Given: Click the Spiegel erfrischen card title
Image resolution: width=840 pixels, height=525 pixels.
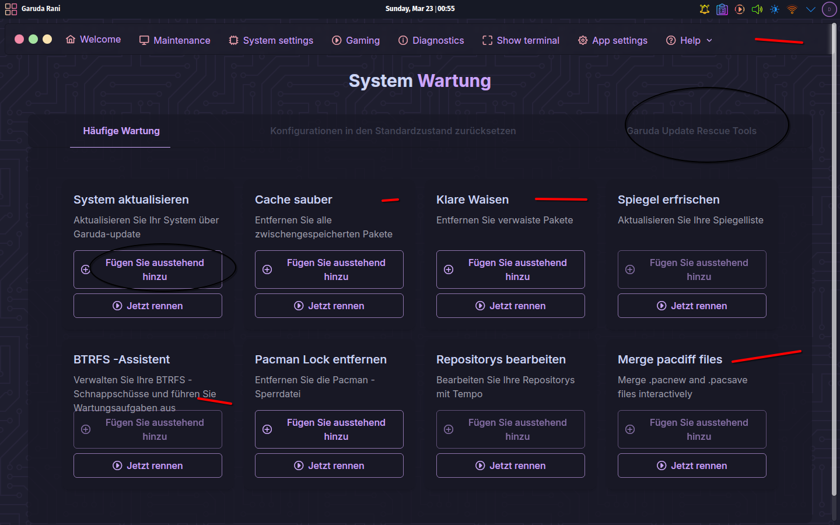Looking at the screenshot, I should coord(668,199).
